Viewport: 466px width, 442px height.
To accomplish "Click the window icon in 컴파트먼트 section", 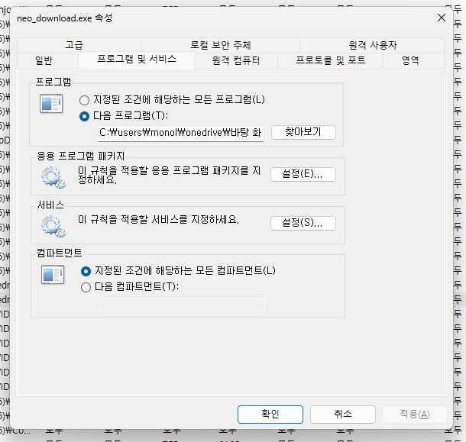I will (51, 274).
